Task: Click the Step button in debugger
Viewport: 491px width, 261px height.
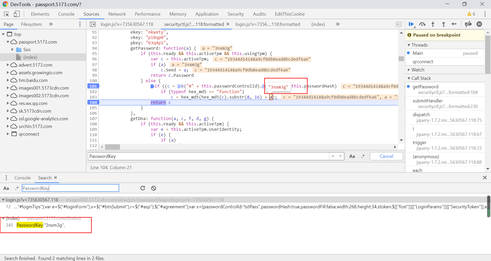Action: 454,24
